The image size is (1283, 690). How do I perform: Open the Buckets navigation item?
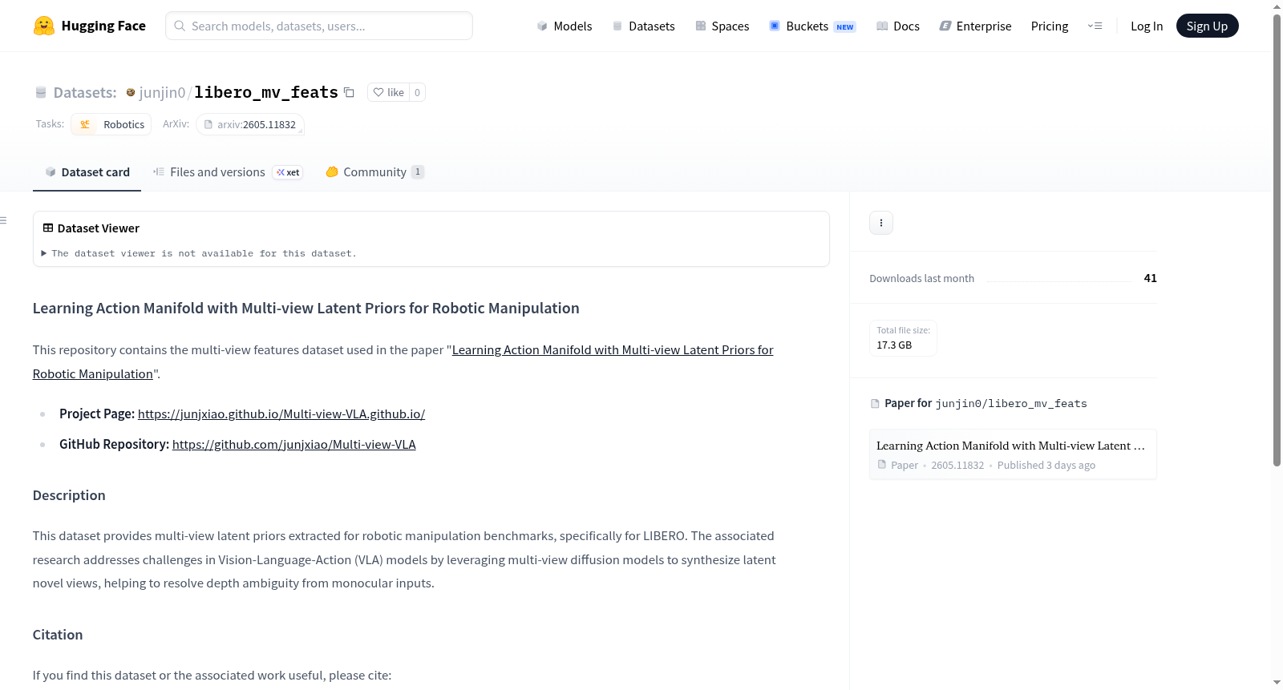pos(812,26)
